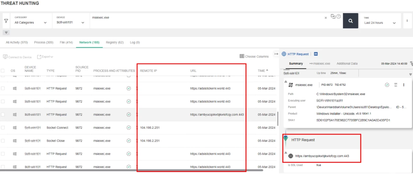
Task: Click the Process and Attributes column header
Action: (x=114, y=71)
